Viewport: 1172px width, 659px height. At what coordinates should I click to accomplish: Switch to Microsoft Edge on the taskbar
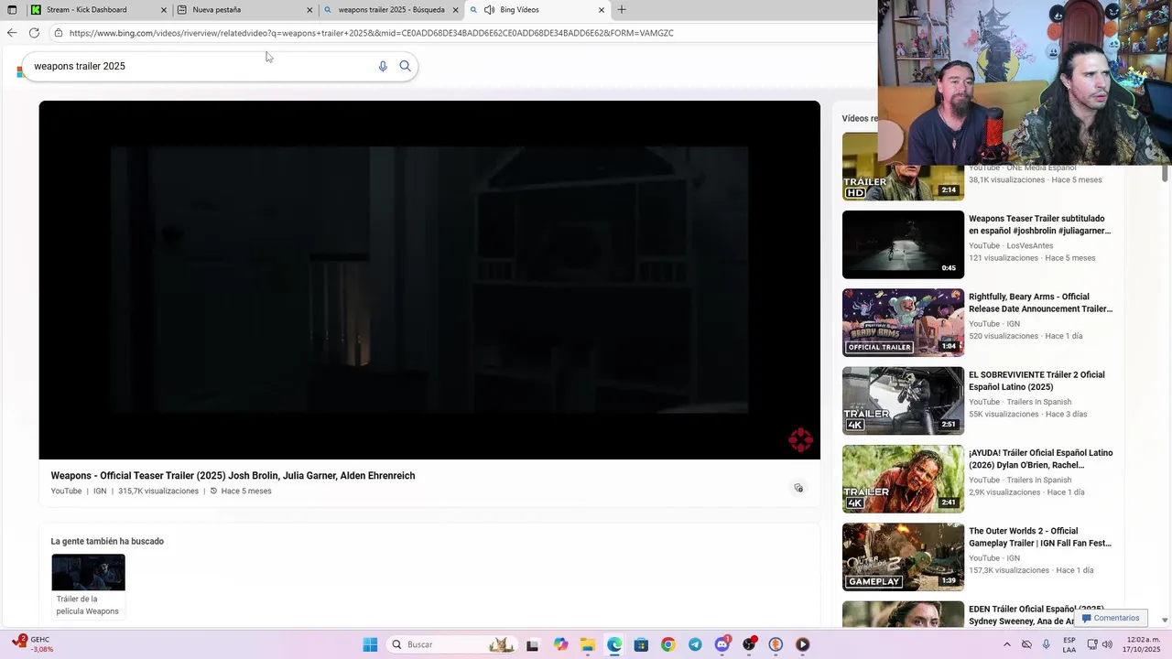point(614,644)
